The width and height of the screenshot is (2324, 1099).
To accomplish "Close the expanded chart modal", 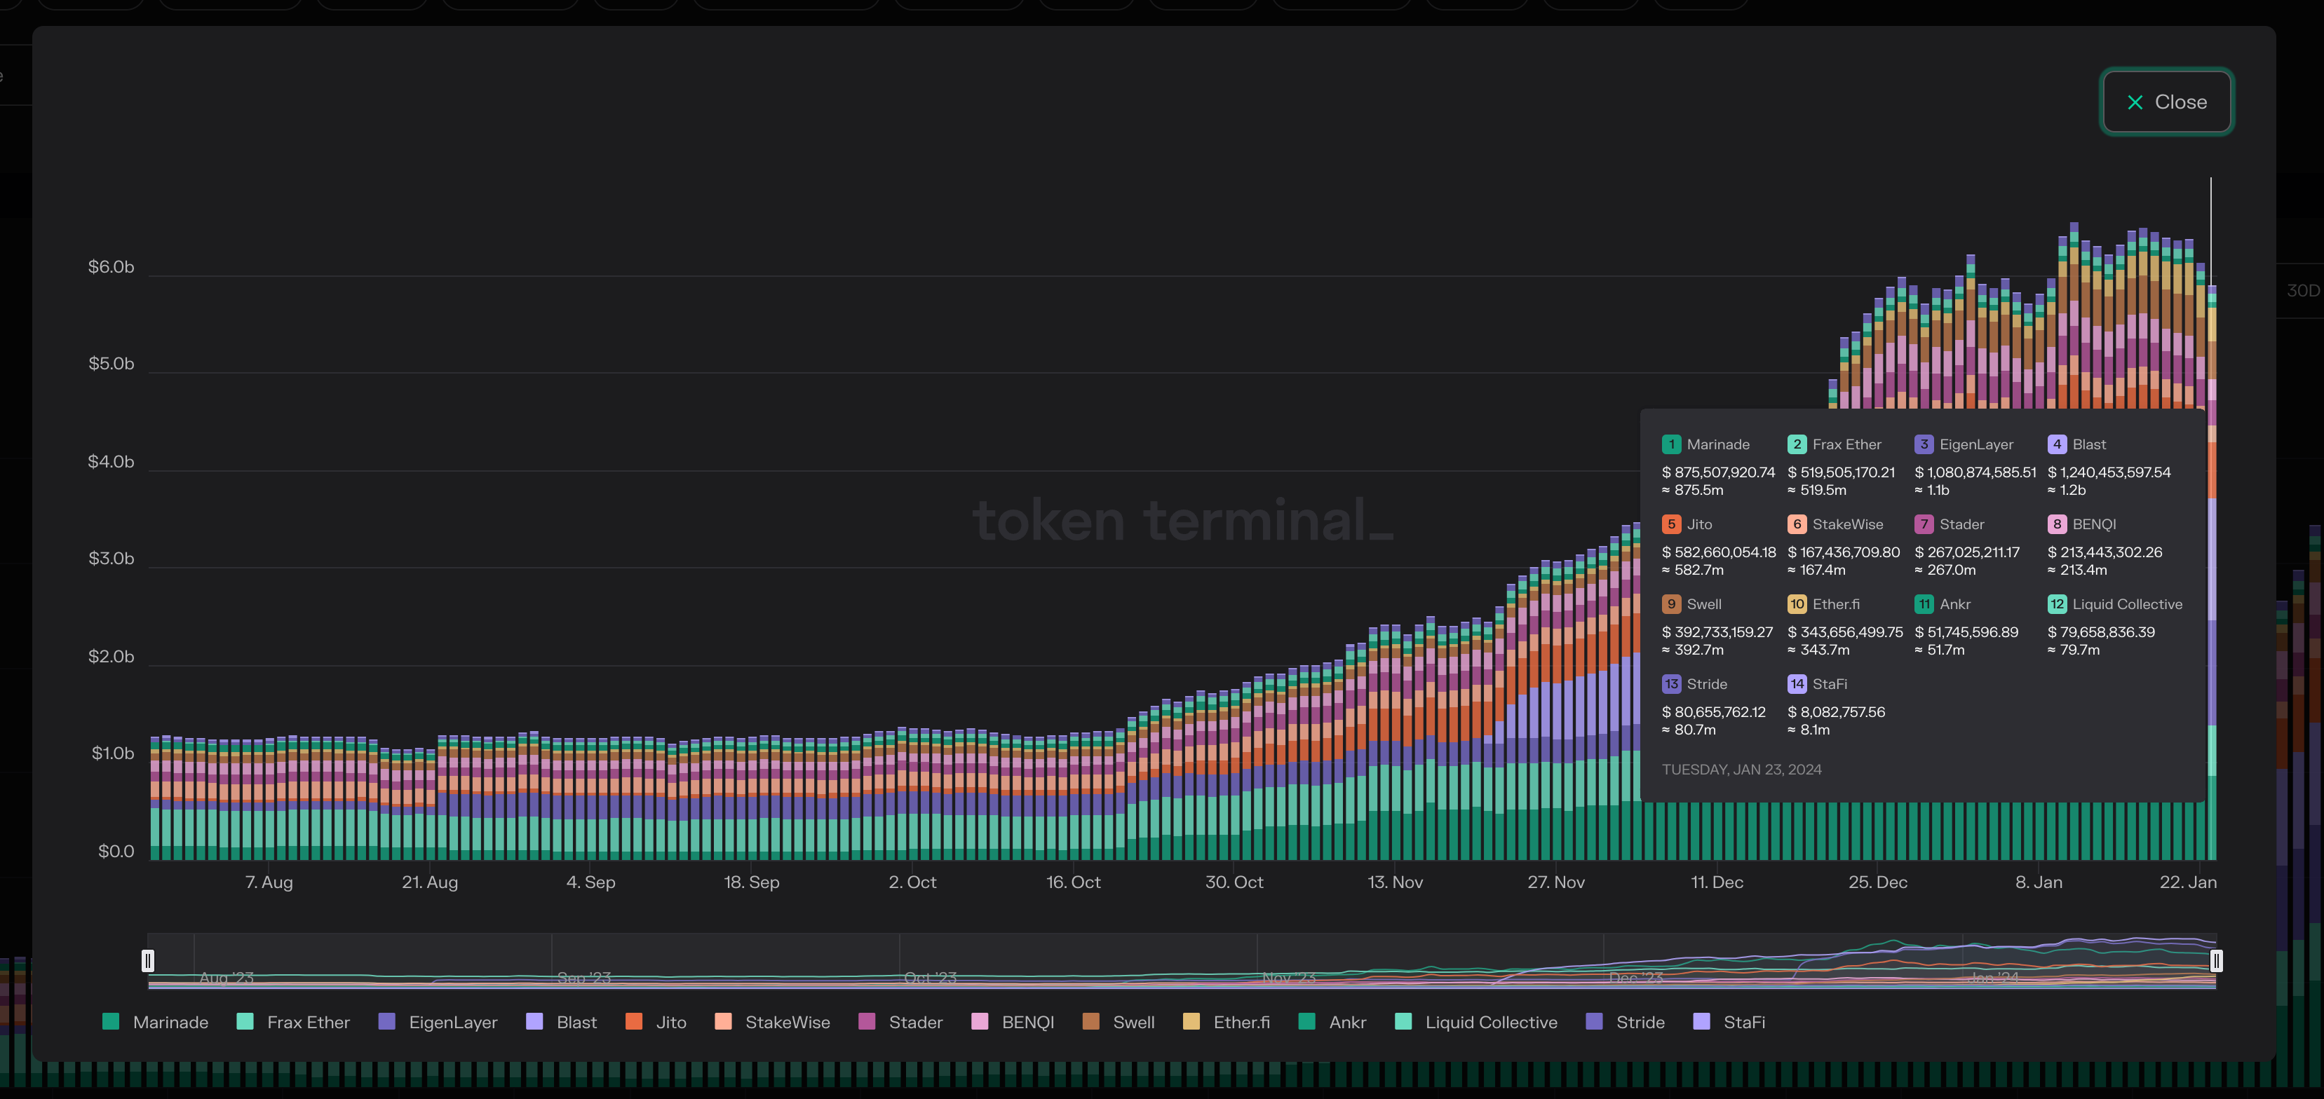I will pyautogui.click(x=2166, y=102).
